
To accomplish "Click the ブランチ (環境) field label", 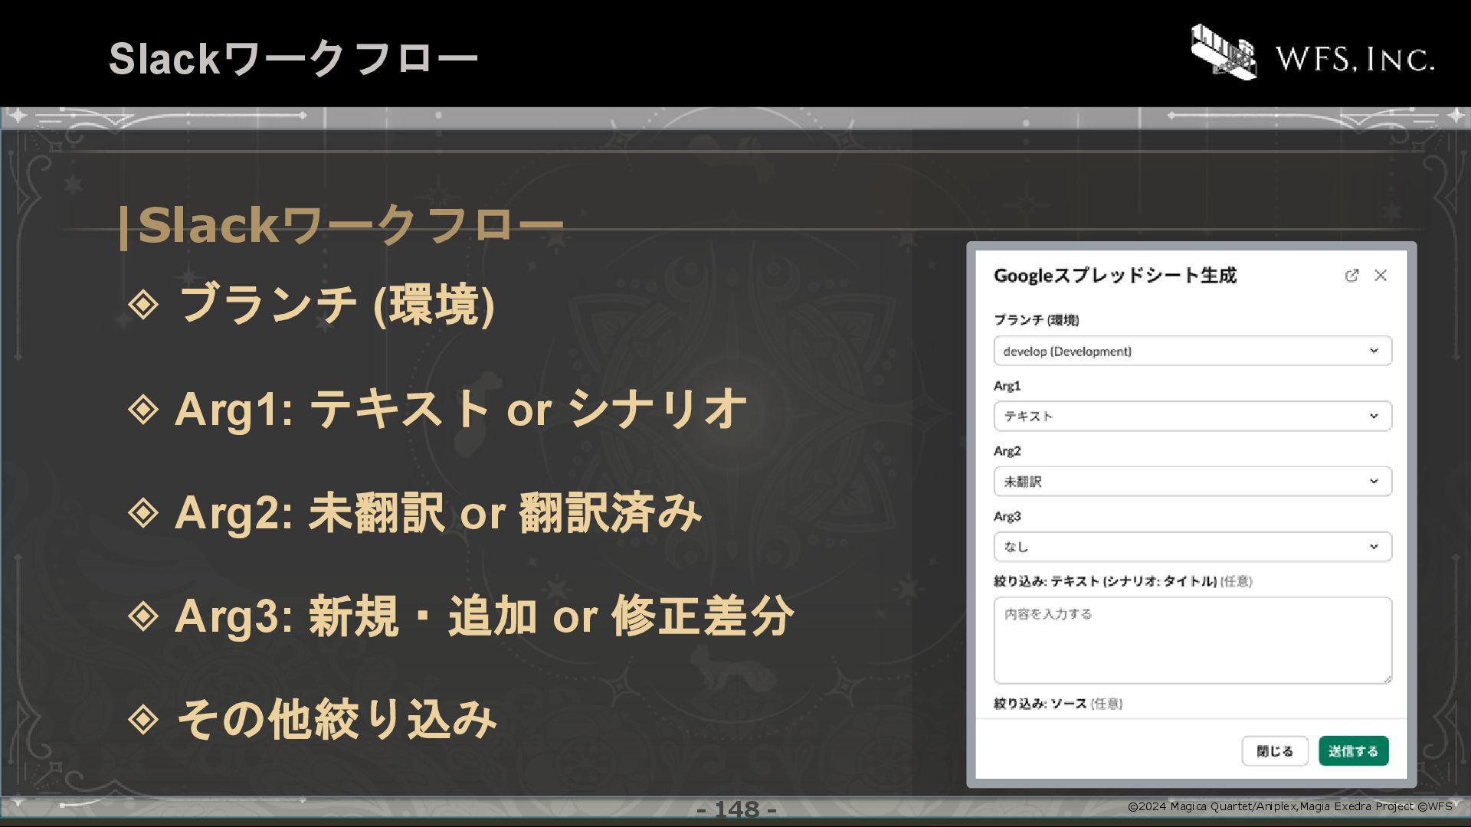I will tap(1037, 320).
